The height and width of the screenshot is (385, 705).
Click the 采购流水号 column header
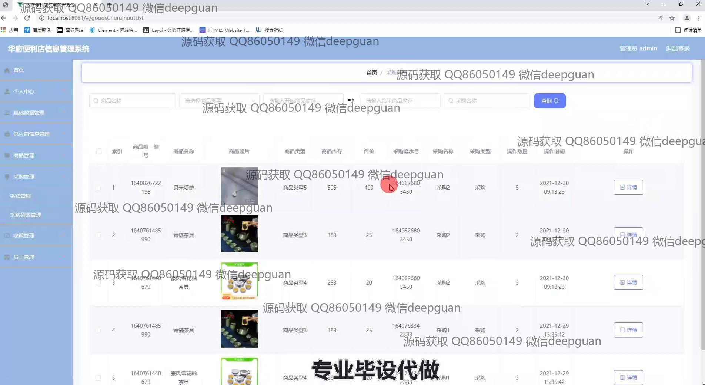tap(406, 151)
